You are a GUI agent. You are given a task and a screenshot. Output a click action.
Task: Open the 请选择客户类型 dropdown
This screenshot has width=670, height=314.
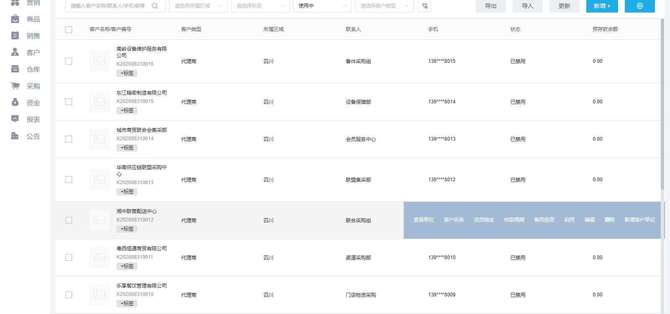[x=384, y=6]
